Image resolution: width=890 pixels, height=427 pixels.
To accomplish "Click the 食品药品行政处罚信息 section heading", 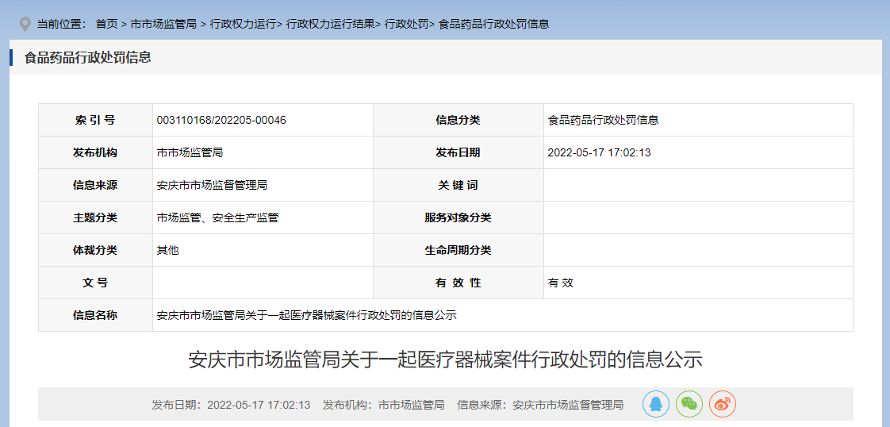I will click(x=87, y=57).
